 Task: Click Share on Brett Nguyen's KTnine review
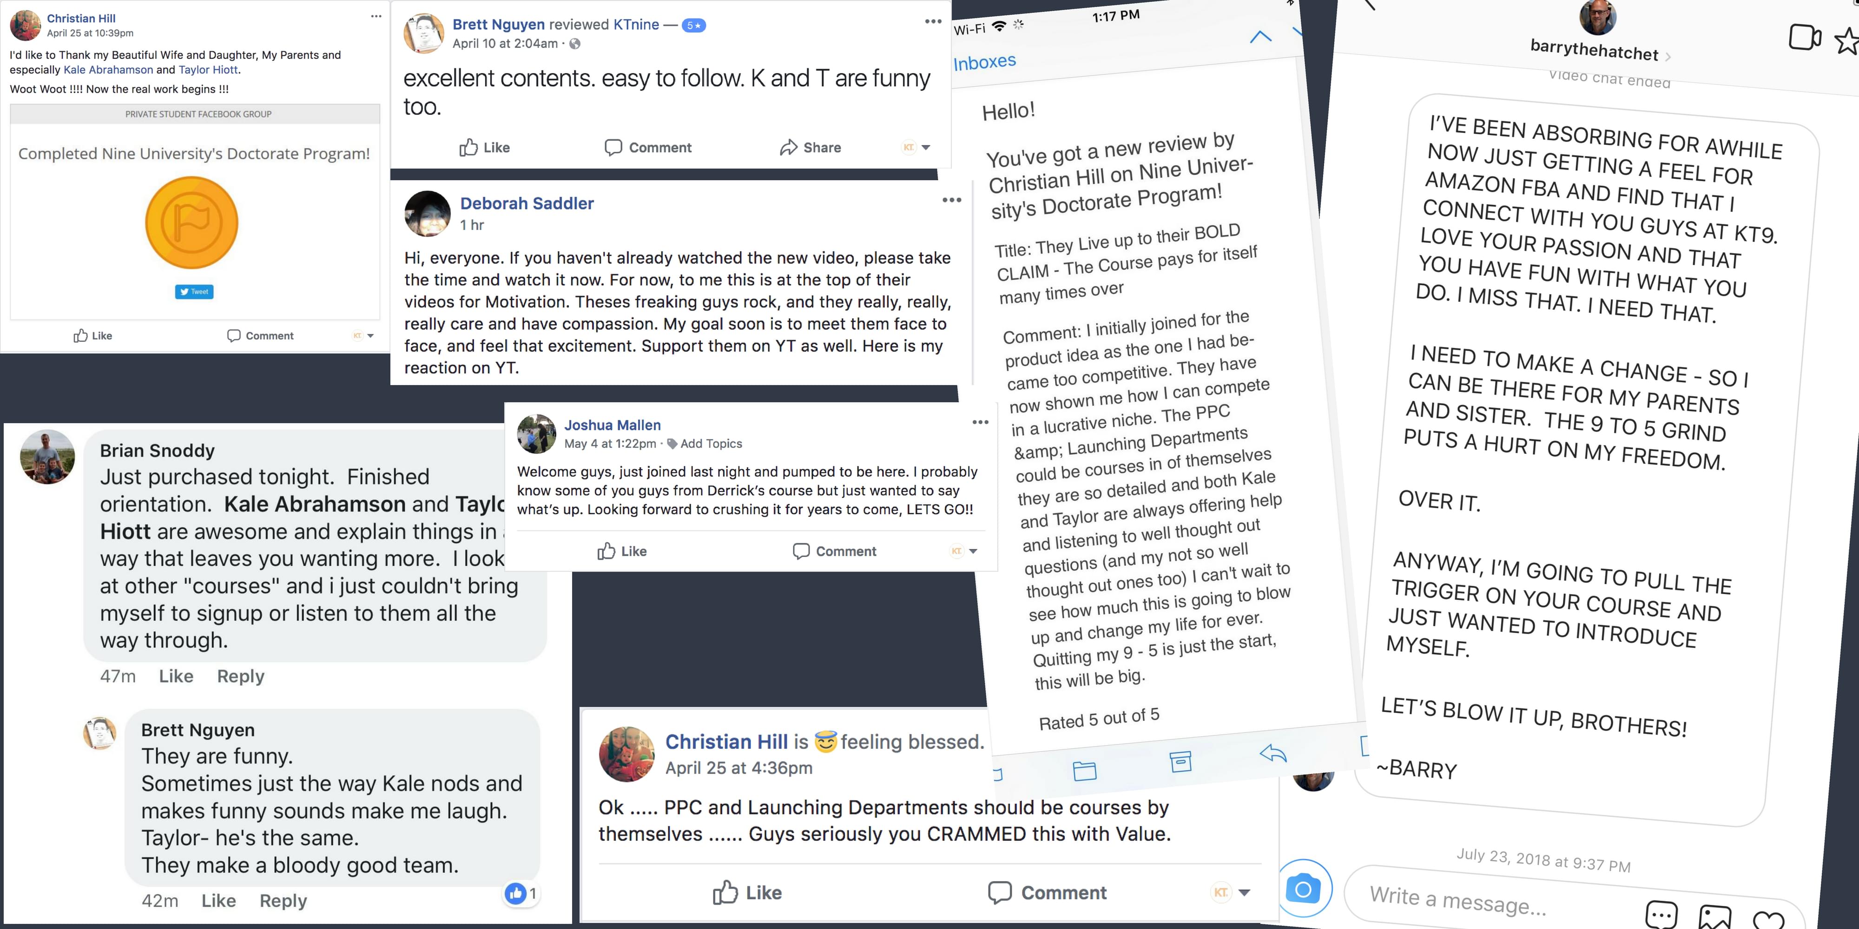coord(810,147)
